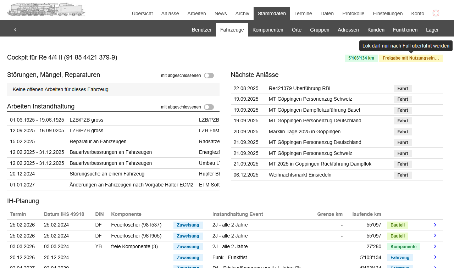The image size is (454, 268).
Task: Sort by the Termin column header
Action: coord(18,214)
